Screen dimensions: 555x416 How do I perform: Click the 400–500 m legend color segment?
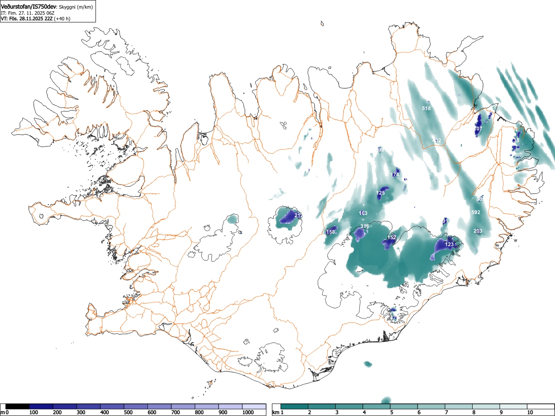click(x=112, y=406)
